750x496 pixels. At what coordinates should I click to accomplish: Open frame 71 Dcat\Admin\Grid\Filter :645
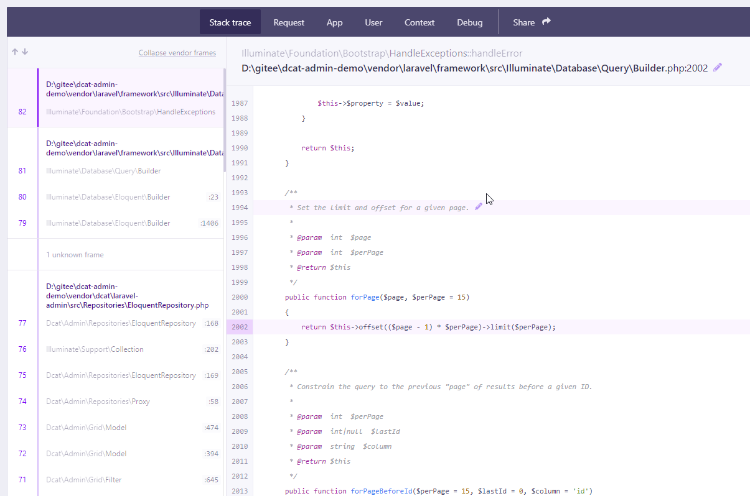point(131,479)
